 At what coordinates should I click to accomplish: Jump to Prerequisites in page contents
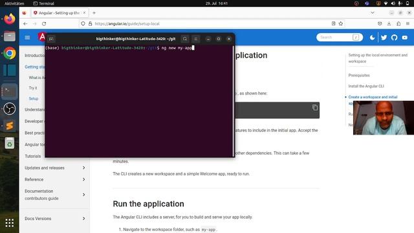tap(359, 75)
